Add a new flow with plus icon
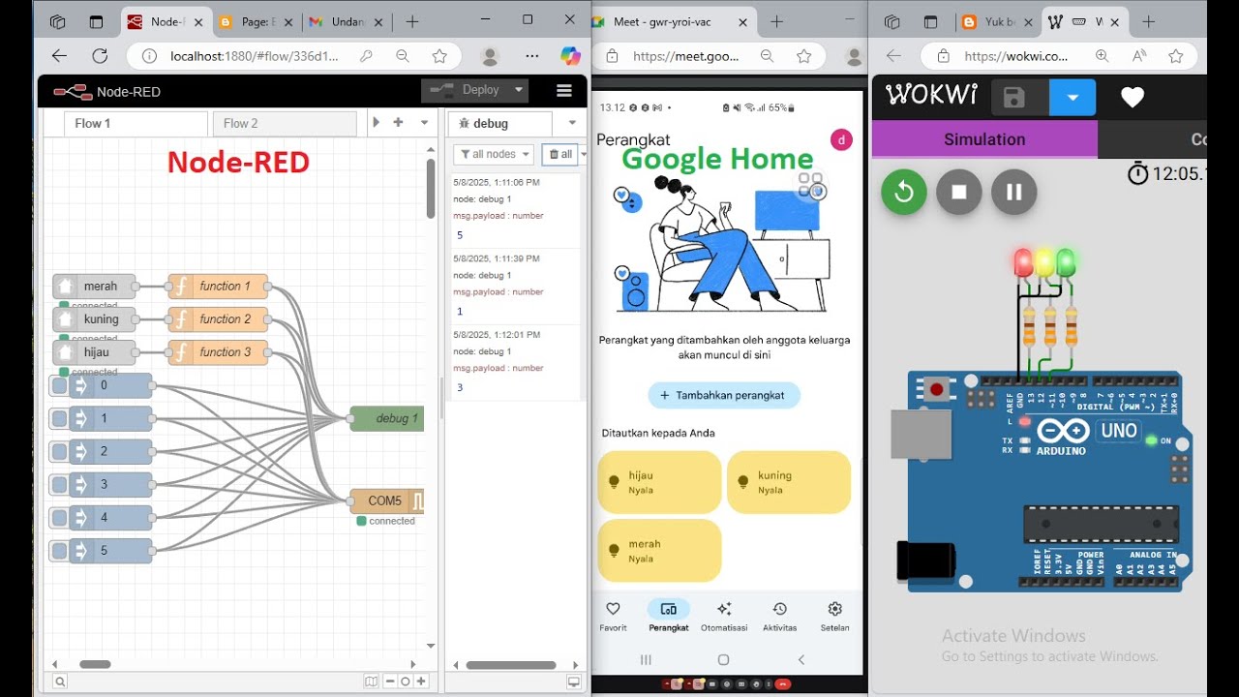The image size is (1239, 697). tap(398, 122)
